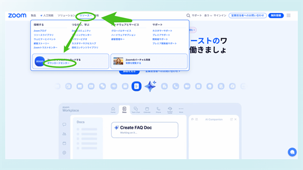Click the Create FAQ Doc card

click(x=145, y=130)
